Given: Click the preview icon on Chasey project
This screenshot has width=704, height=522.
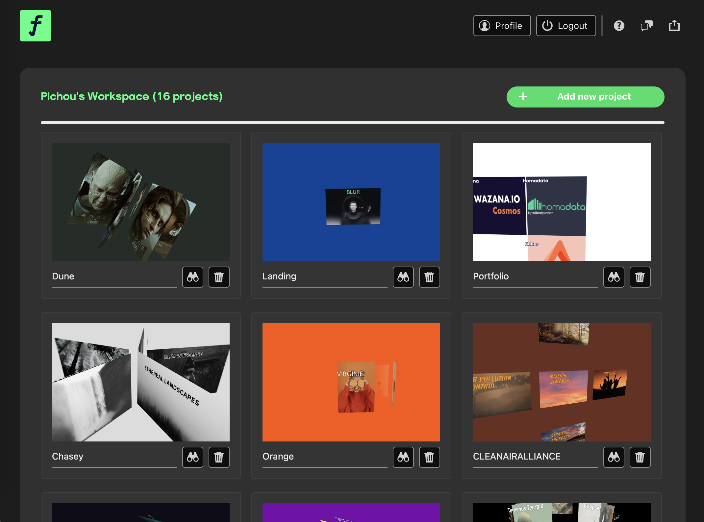Looking at the screenshot, I should point(193,457).
